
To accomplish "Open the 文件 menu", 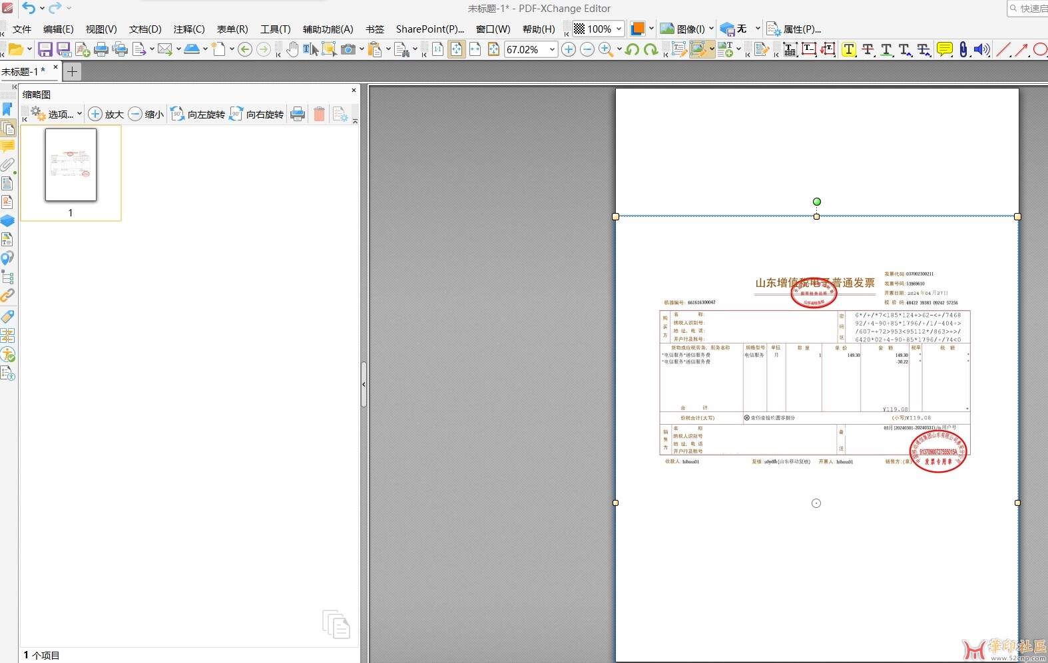I will tap(22, 29).
